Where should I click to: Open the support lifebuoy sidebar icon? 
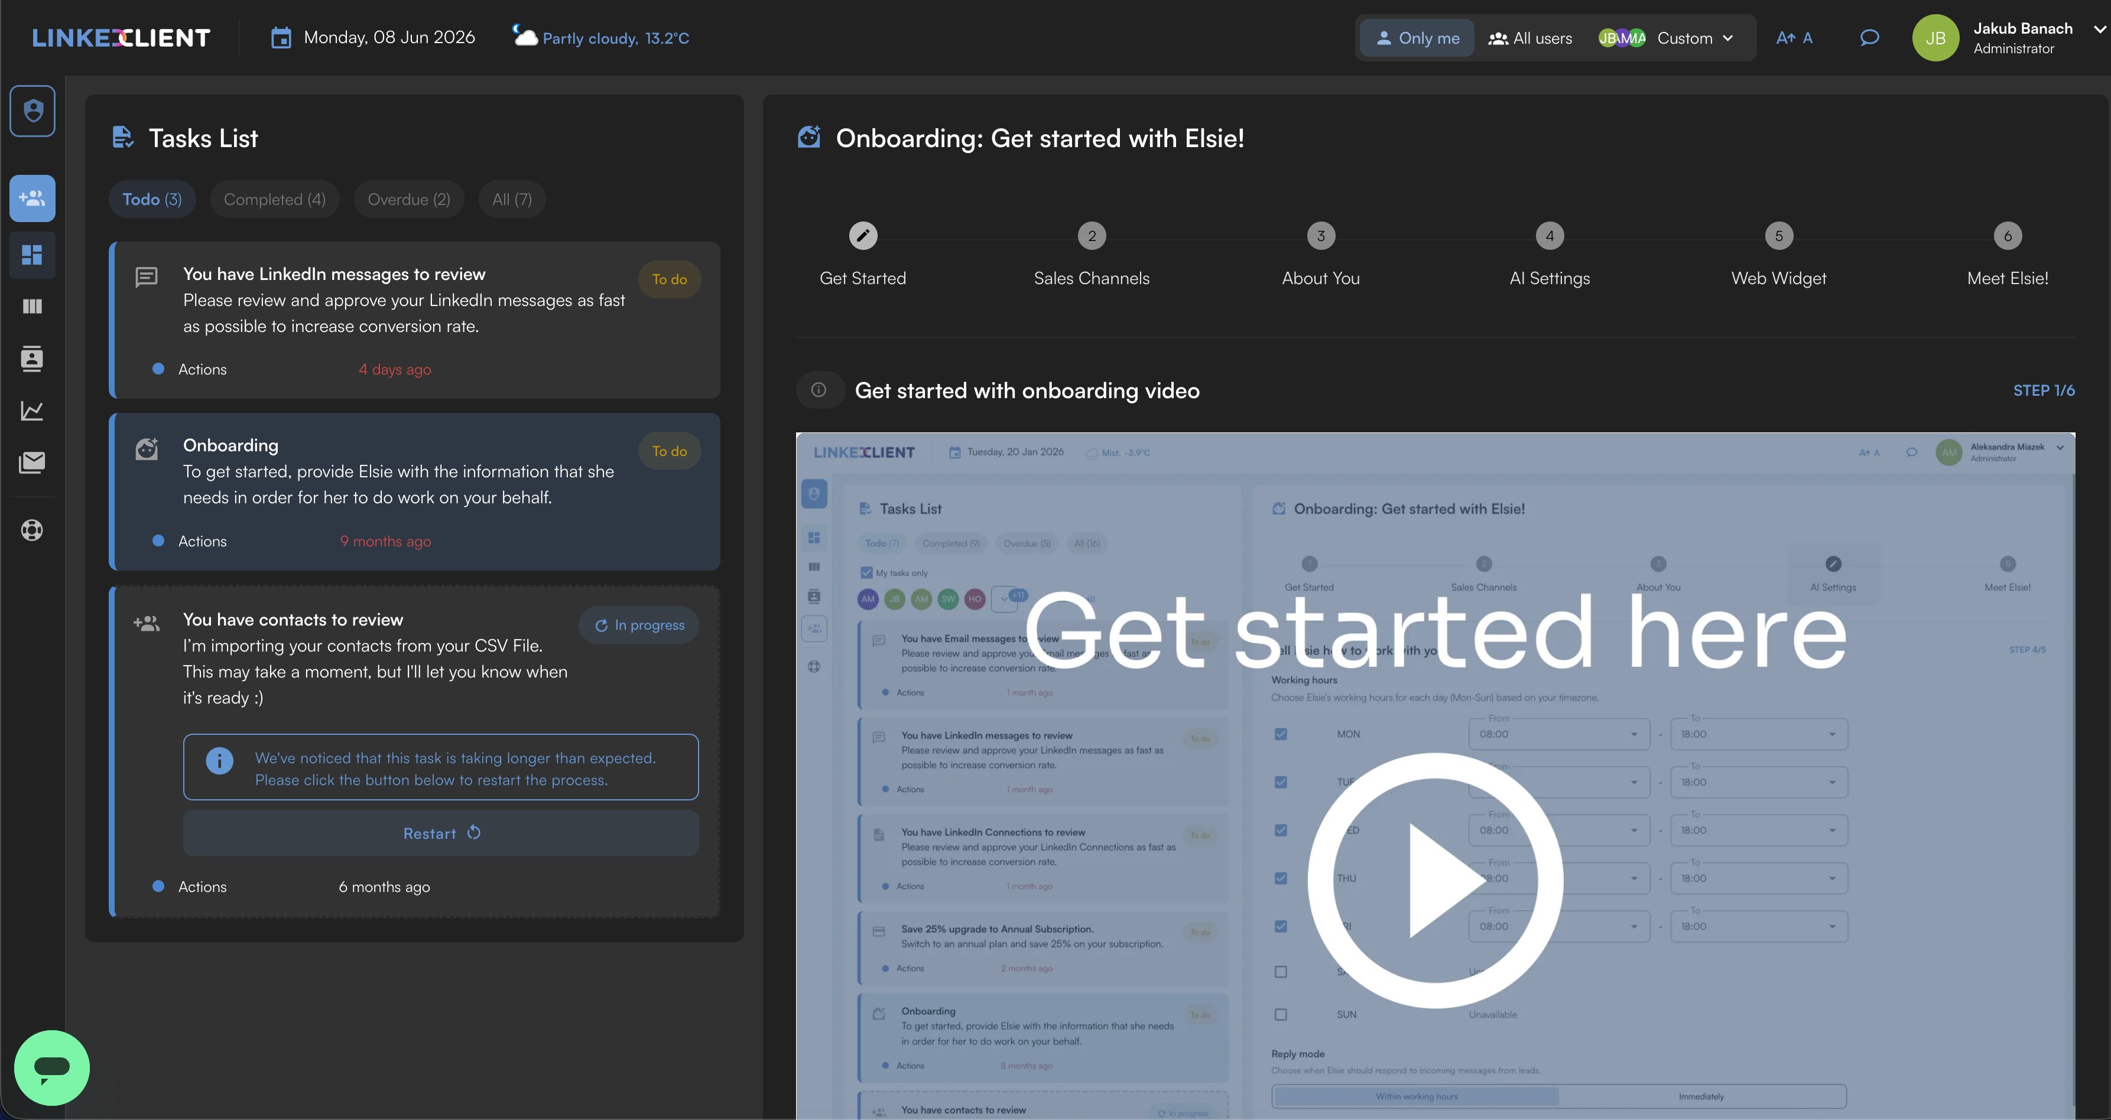[33, 530]
